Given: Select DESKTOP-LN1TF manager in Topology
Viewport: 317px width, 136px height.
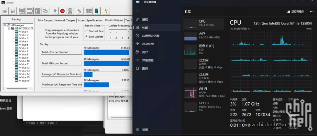Looking at the screenshot, I should tap(24, 28).
